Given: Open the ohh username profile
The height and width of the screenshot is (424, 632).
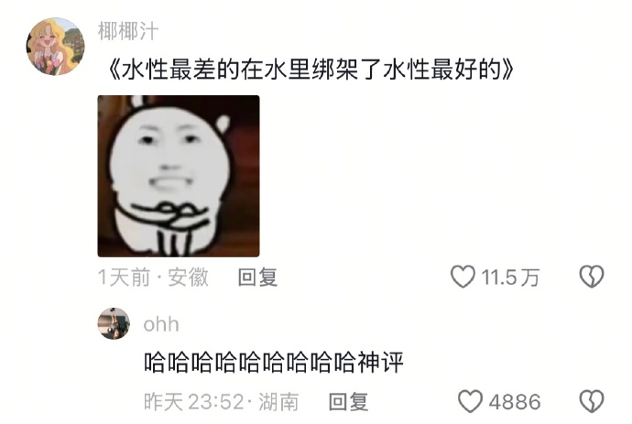Looking at the screenshot, I should tap(161, 324).
